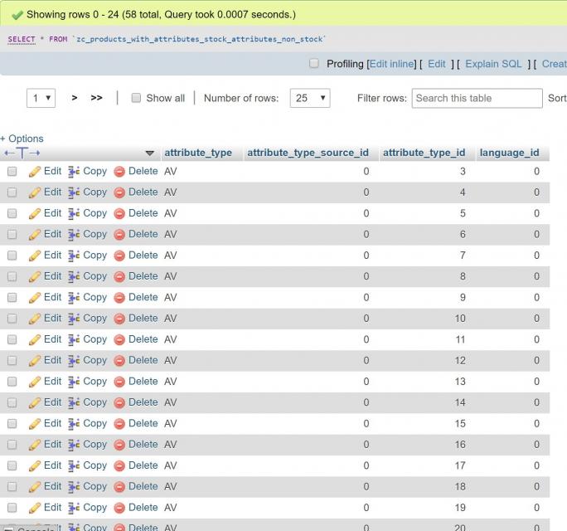Image resolution: width=567 pixels, height=531 pixels.
Task: Sort by attribute_type_source_id column header
Action: tap(308, 153)
